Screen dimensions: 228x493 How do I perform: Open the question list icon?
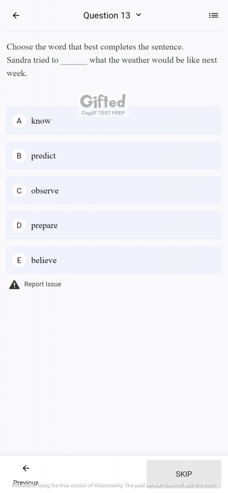click(x=214, y=15)
